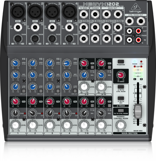Click channel 3 LOW 80 Hz EQ knob

[x=50, y=87]
